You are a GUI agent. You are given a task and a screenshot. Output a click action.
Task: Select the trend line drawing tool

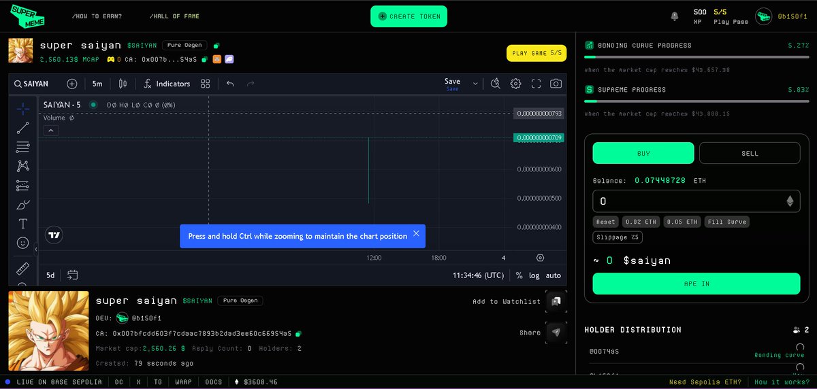[x=22, y=128]
